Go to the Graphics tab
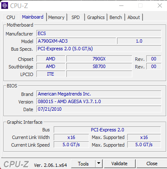The image size is (167, 169). tap(96, 17)
